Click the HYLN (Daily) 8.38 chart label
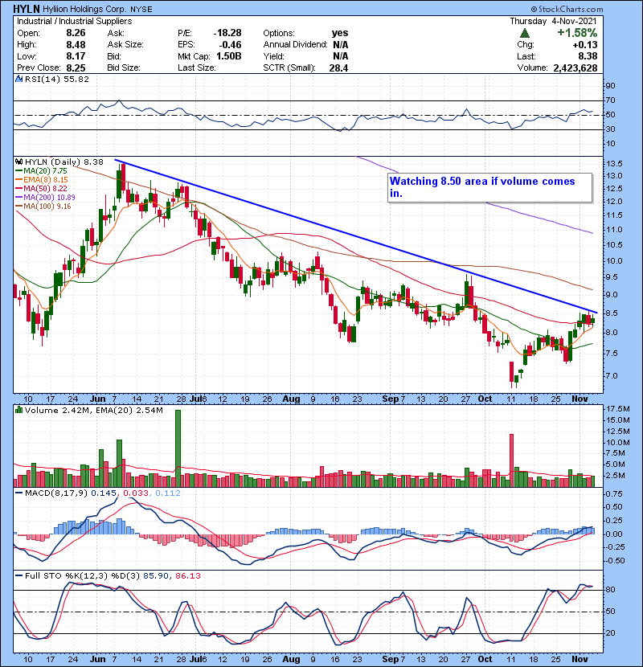Image resolution: width=643 pixels, height=667 pixels. tap(63, 162)
